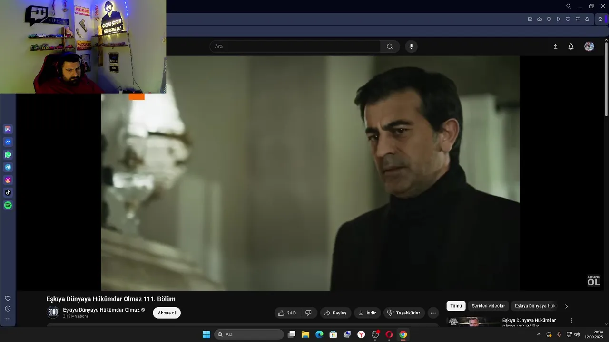Click the page vertical scrollbar

pos(606,79)
